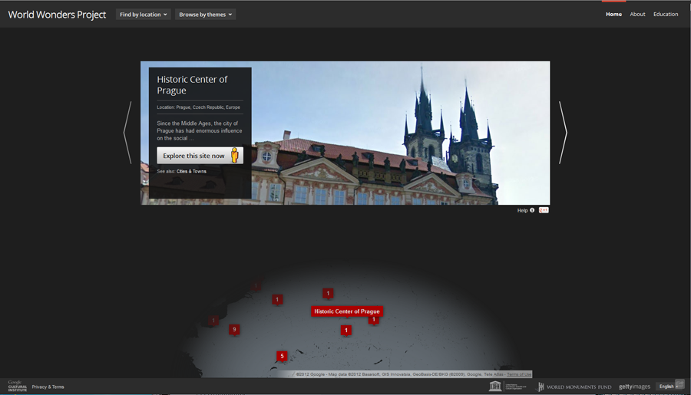Click 'Location: Prague, Czech Republic, Europe' text
Viewport: 691px width, 395px height.
point(198,107)
